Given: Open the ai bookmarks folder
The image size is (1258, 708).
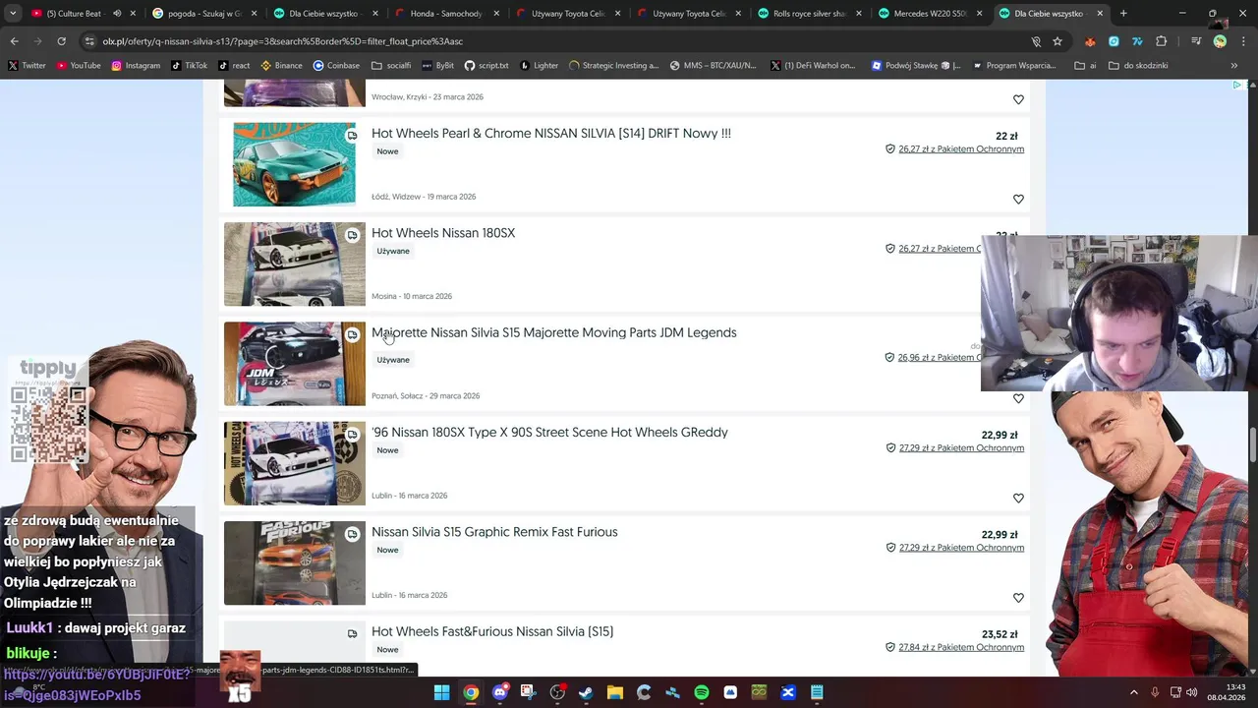Looking at the screenshot, I should click(1086, 66).
